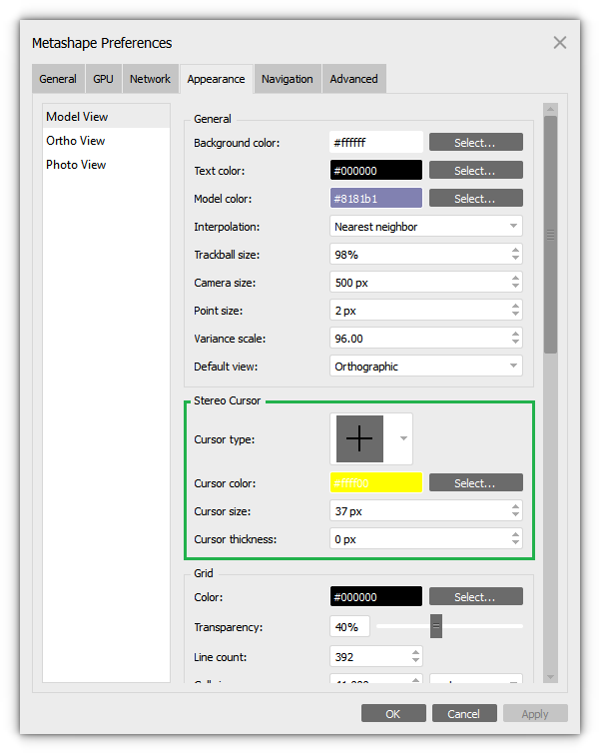599x753 pixels.
Task: Decrease Trackball size with down arrow
Action: pos(515,259)
